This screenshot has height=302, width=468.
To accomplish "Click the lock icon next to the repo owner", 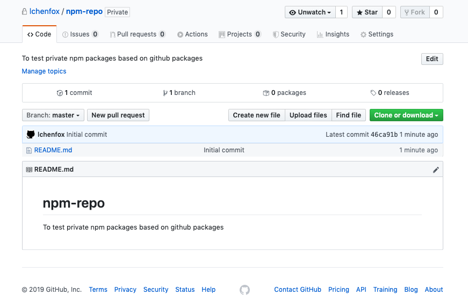I will pyautogui.click(x=24, y=12).
